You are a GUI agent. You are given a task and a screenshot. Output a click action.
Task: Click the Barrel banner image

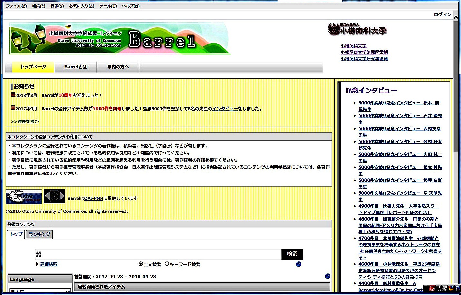[x=120, y=38]
